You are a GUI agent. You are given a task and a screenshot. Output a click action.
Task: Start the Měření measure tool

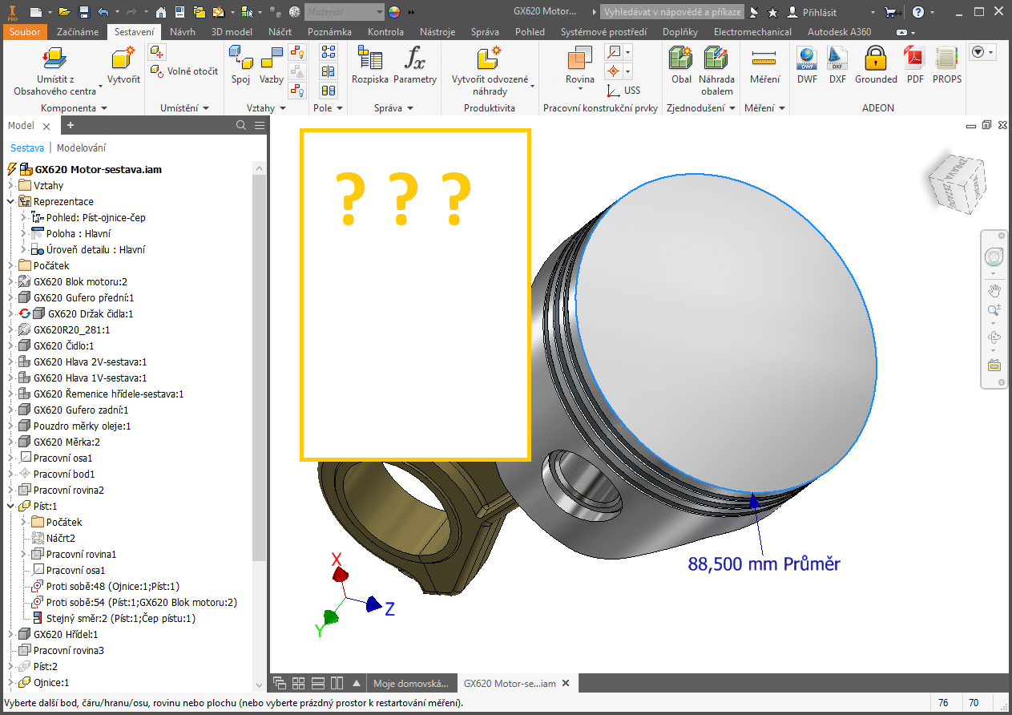click(764, 66)
